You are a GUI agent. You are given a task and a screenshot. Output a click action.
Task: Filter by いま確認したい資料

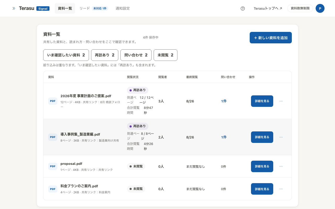tap(66, 55)
